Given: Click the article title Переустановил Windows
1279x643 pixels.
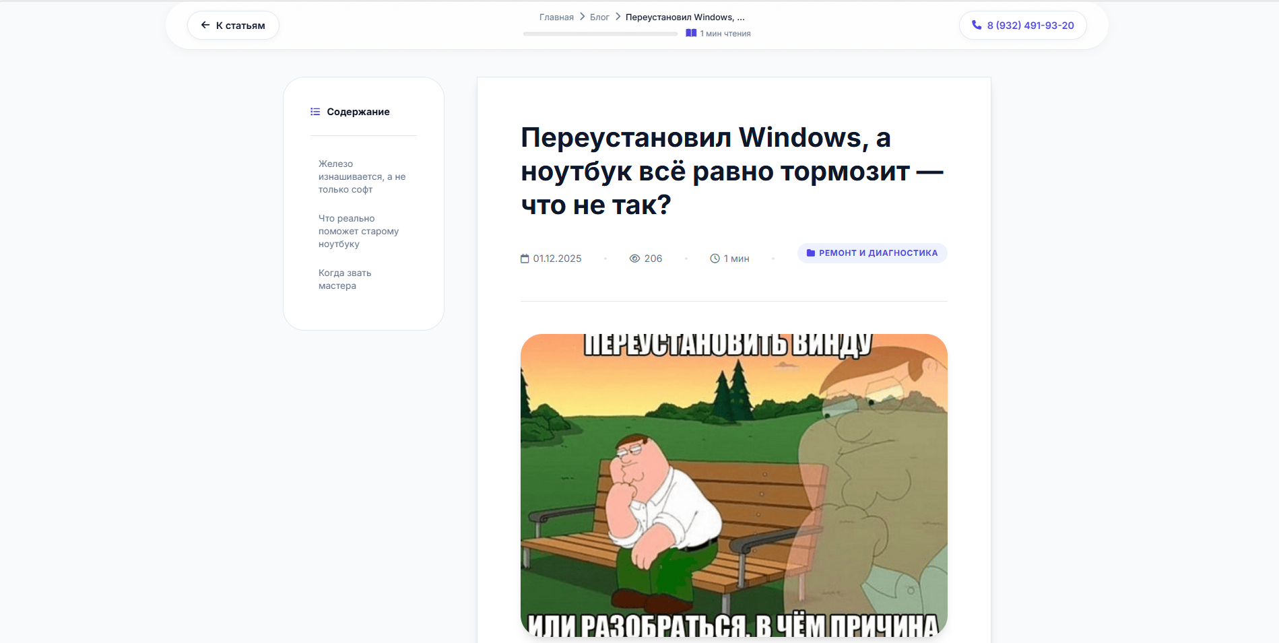Looking at the screenshot, I should 733,171.
